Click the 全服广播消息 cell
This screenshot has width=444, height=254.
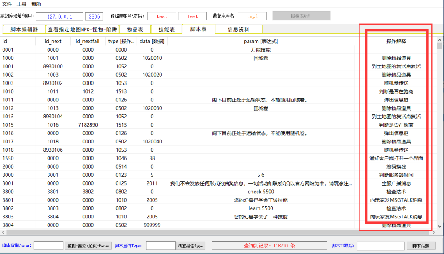point(396,183)
